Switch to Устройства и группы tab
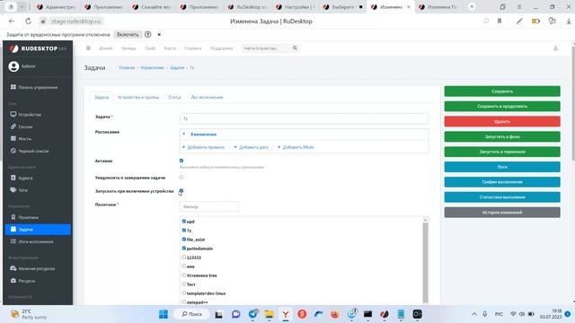 138,97
